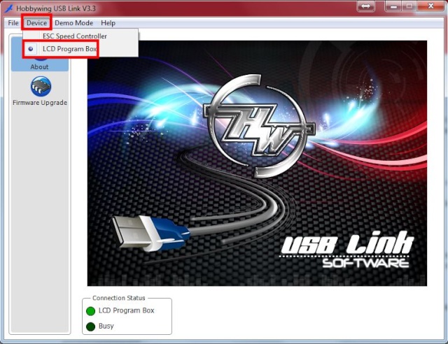Close the Hobbywing USB Link window
The height and width of the screenshot is (344, 448).
[430, 6]
